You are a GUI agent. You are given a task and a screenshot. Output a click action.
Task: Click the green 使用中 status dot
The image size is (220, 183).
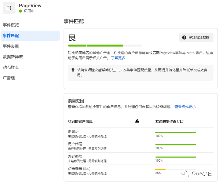[x=20, y=11]
